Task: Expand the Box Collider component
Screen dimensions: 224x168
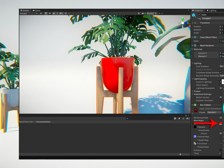Action: coord(192,105)
